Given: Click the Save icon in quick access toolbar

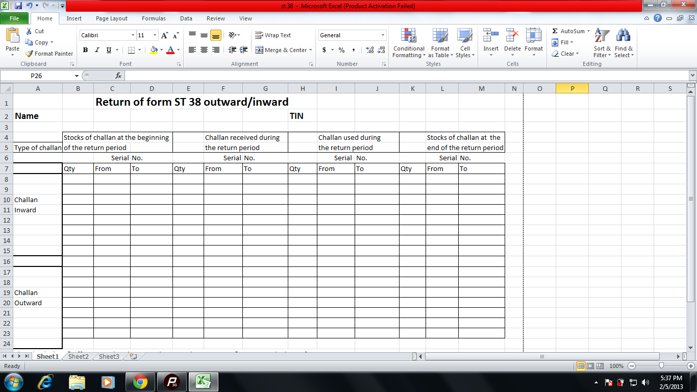Looking at the screenshot, I should click(x=18, y=6).
